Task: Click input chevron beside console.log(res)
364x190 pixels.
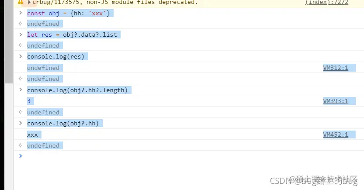Action: [21, 56]
